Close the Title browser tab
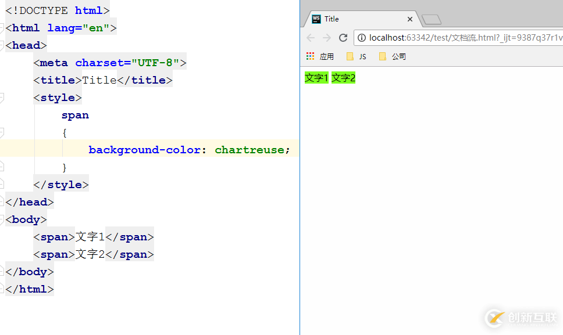The image size is (563, 335). [x=410, y=19]
